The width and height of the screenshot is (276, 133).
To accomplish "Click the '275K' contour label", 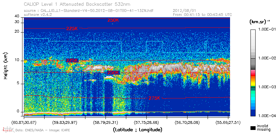I will pos(155,98).
